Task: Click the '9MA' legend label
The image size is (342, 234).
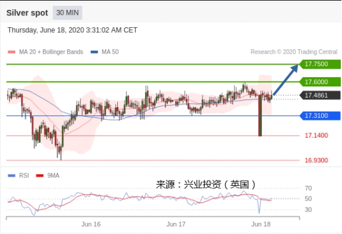Action: pyautogui.click(x=53, y=175)
